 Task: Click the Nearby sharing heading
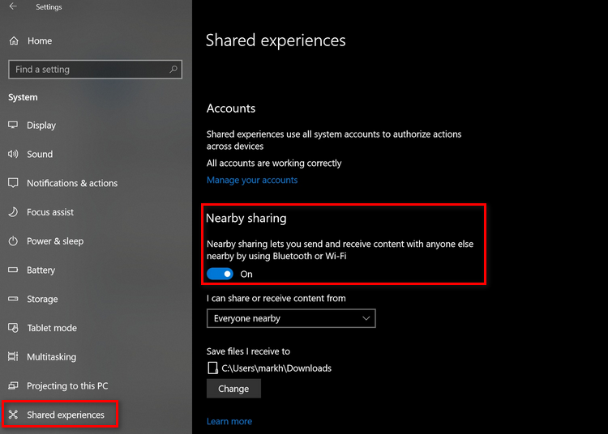[246, 219]
